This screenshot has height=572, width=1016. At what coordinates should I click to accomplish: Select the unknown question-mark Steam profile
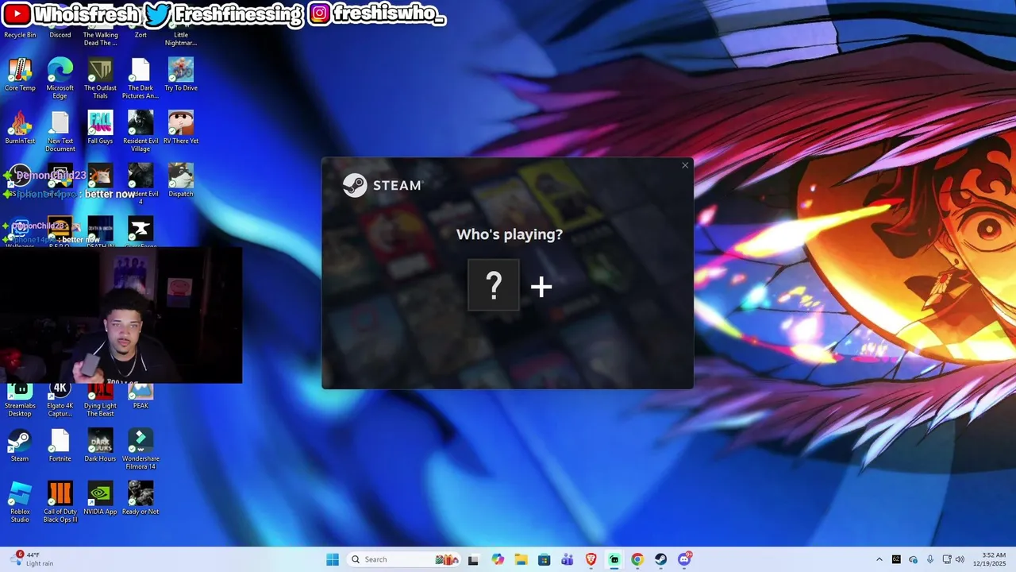(494, 285)
